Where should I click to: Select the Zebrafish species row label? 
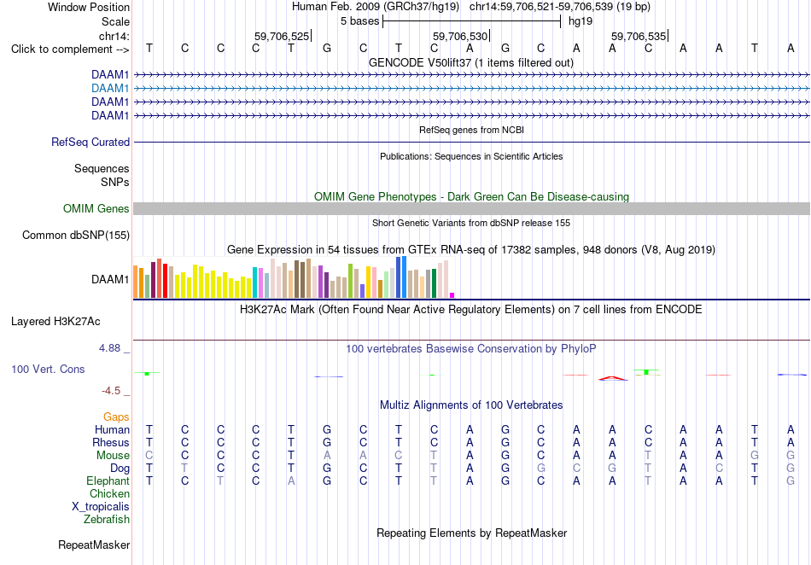click(107, 520)
